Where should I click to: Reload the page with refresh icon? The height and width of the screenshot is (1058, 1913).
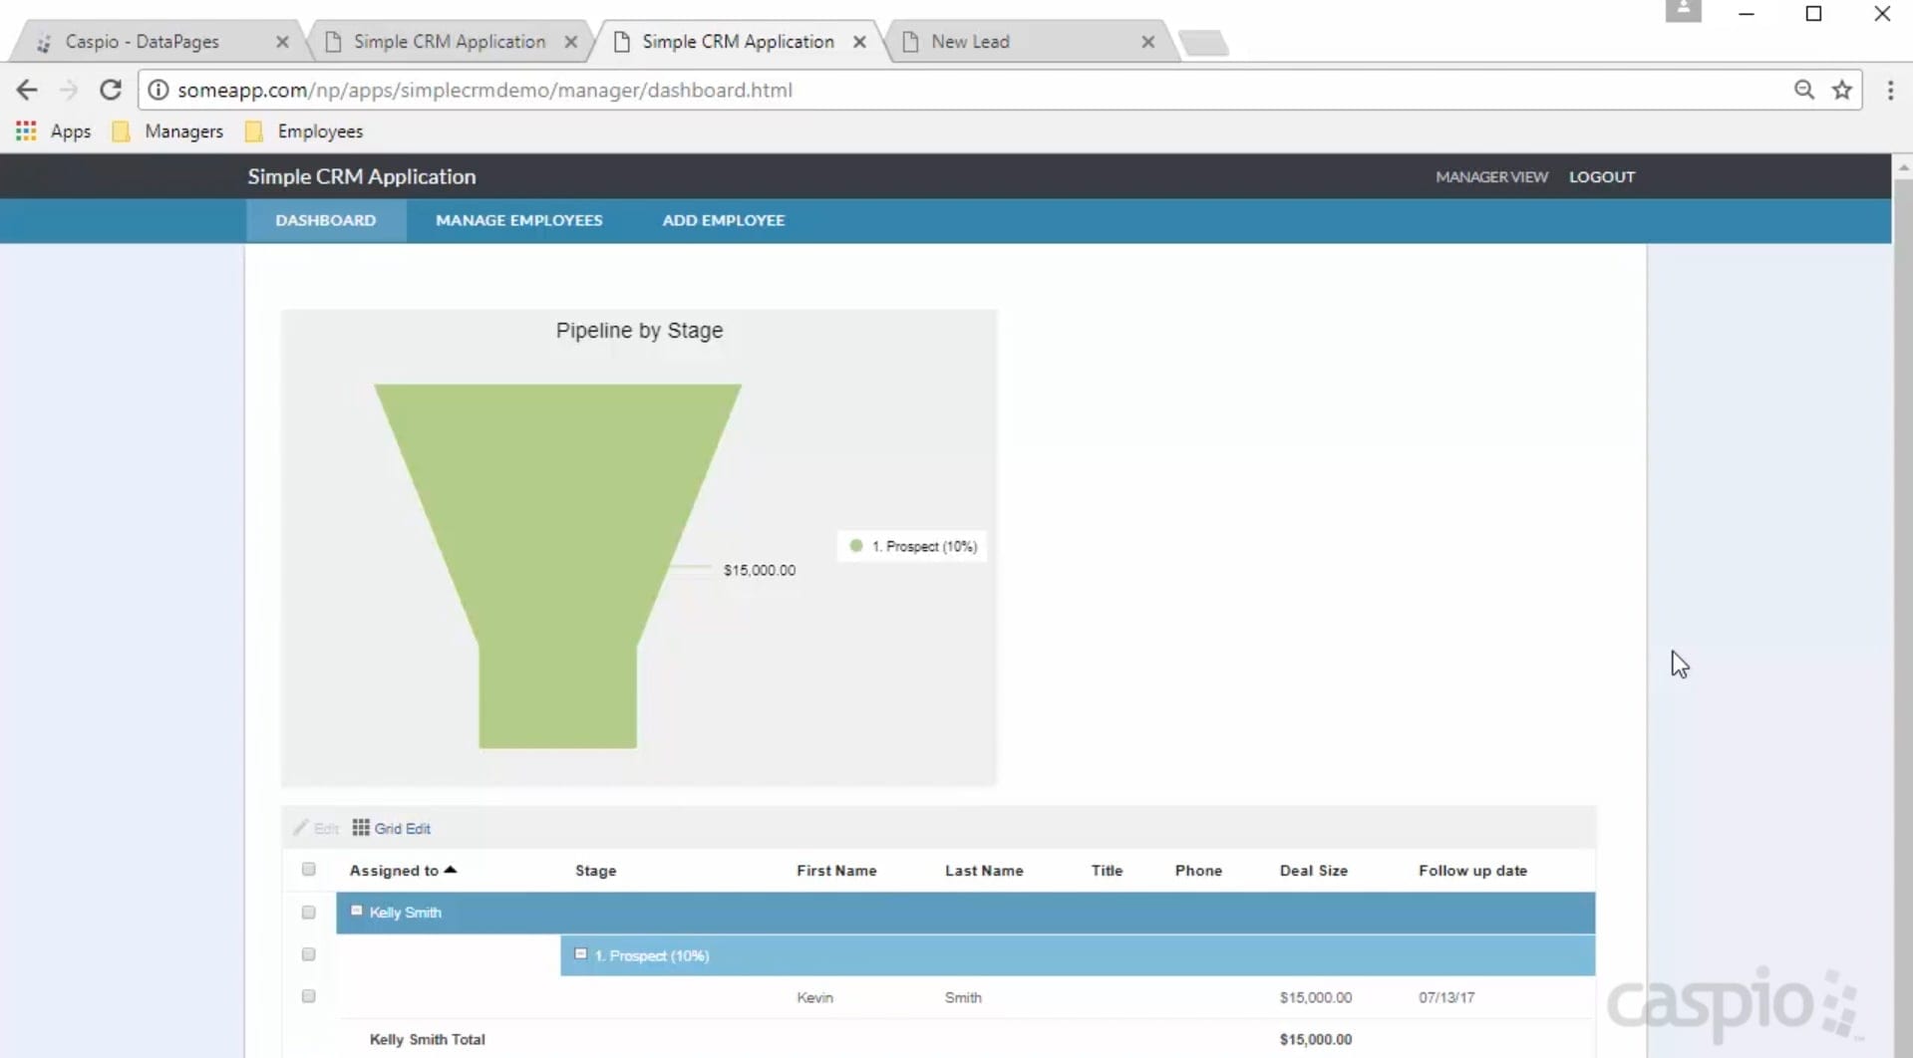point(111,91)
